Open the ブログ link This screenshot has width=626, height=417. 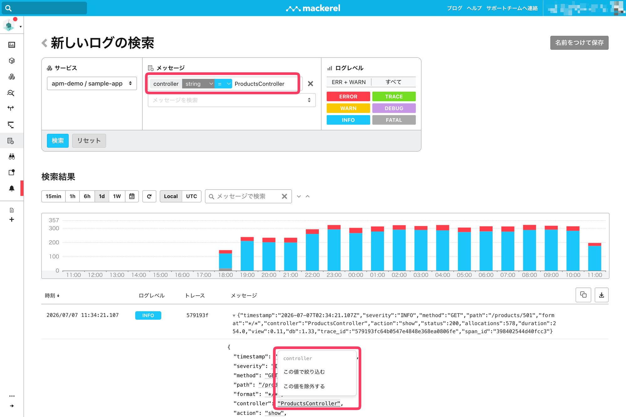pyautogui.click(x=454, y=8)
